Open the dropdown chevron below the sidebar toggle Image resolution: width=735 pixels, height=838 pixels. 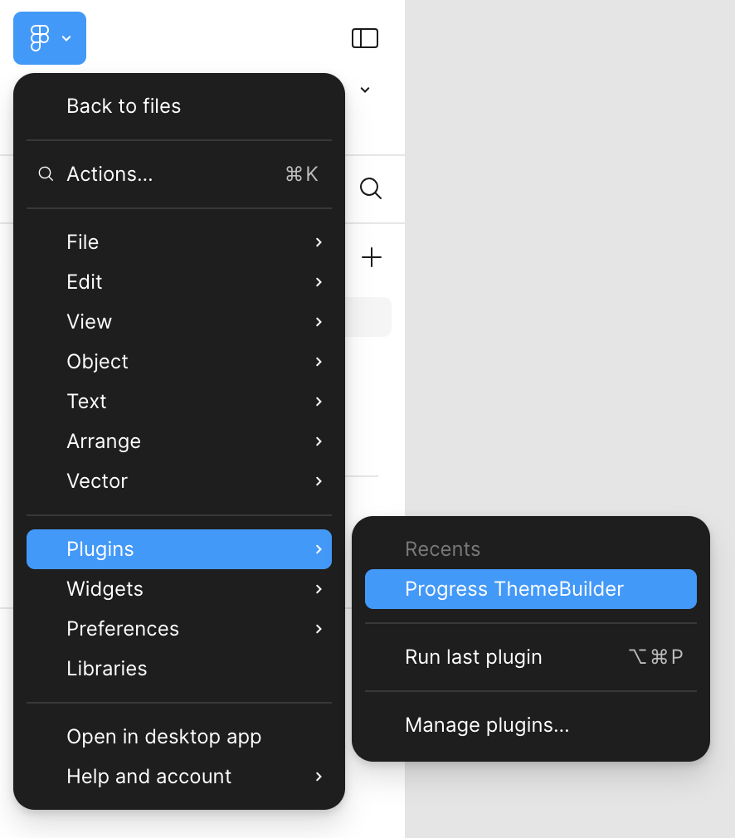[365, 90]
